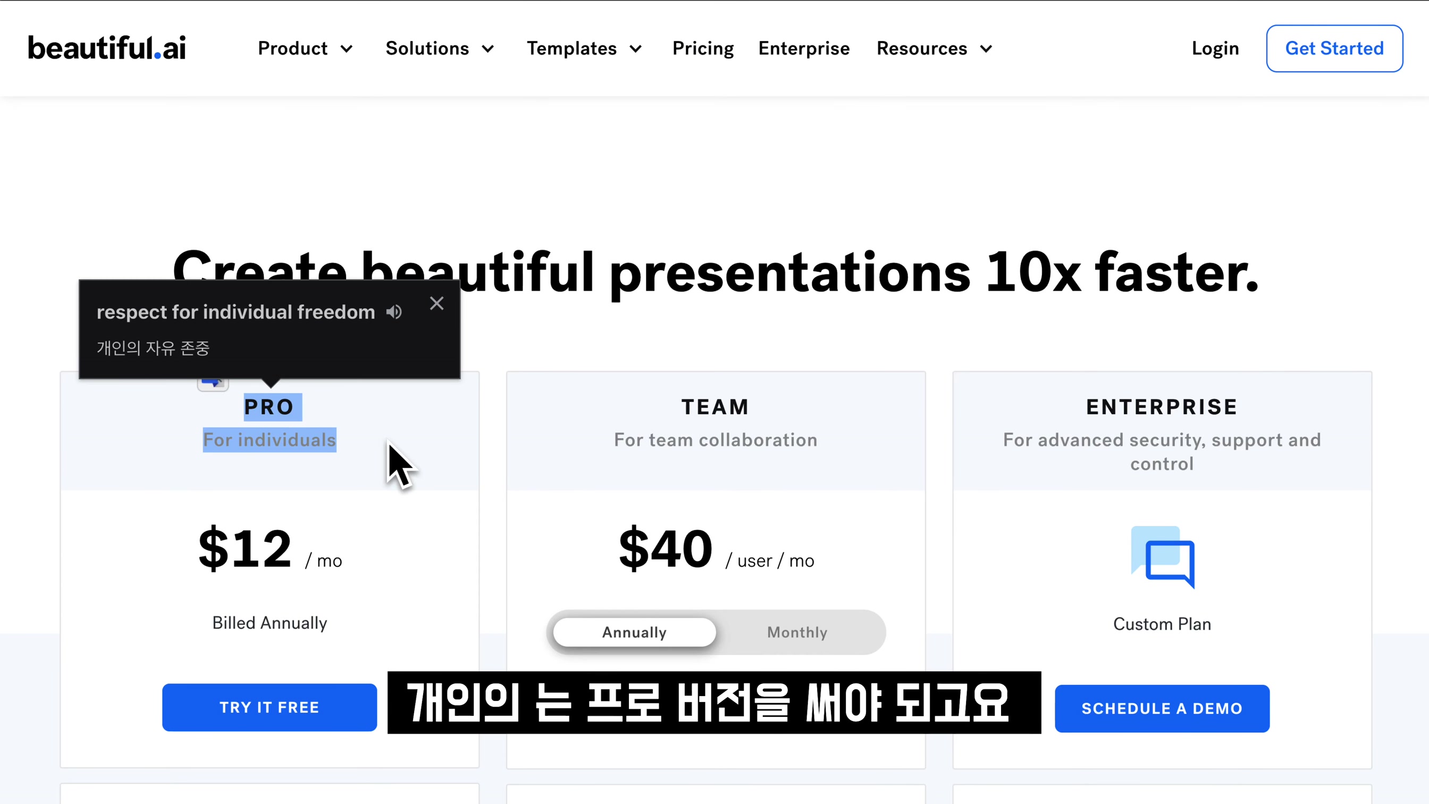Switch Team plan billing to Monthly

797,632
